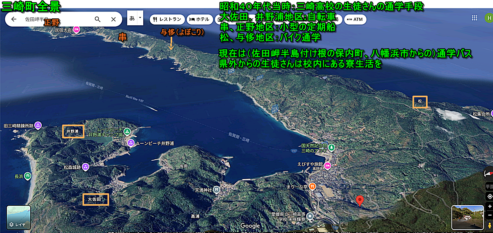Open the レイヤ layers switcher
This screenshot has height=233, width=493.
coord(18,218)
